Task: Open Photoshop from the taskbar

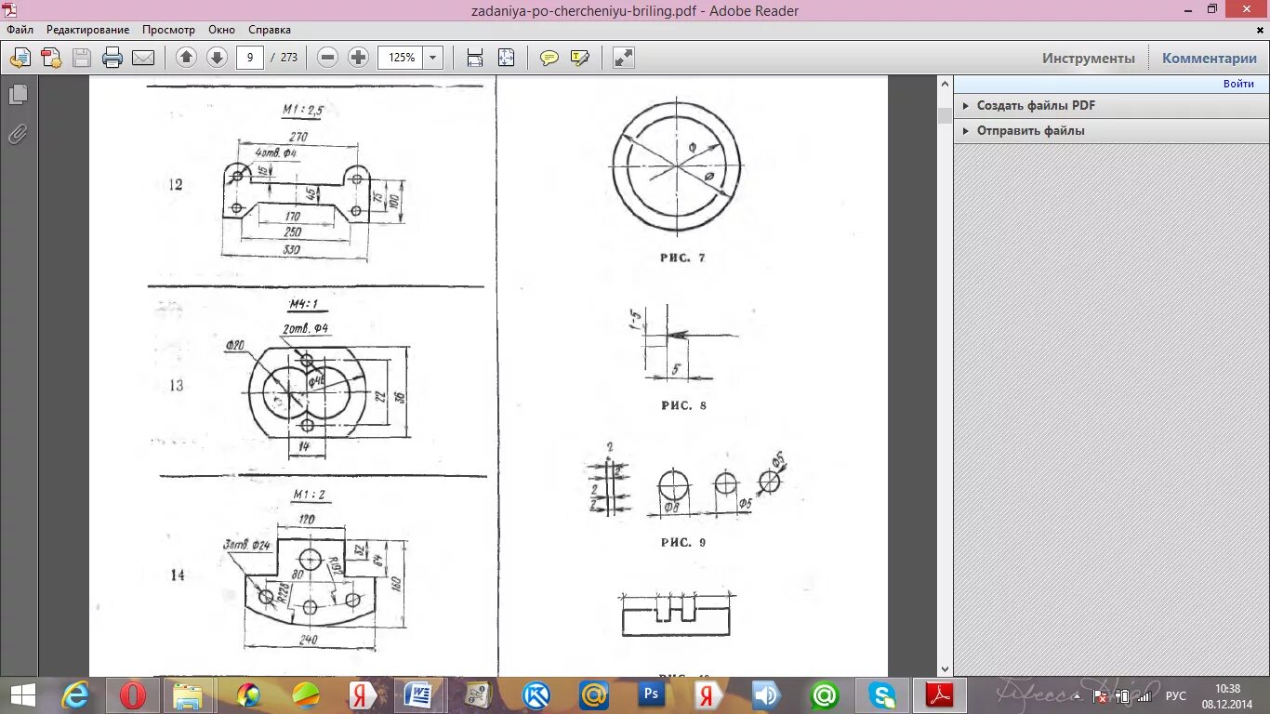Action: coord(652,695)
